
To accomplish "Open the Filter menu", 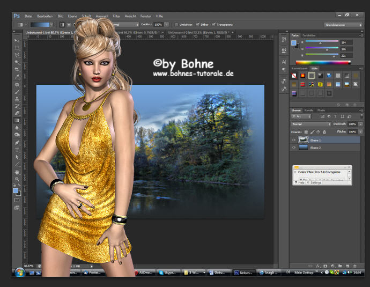I will pos(116,16).
